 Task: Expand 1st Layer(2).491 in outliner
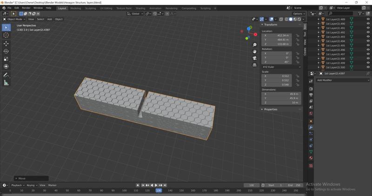tap(319, 28)
